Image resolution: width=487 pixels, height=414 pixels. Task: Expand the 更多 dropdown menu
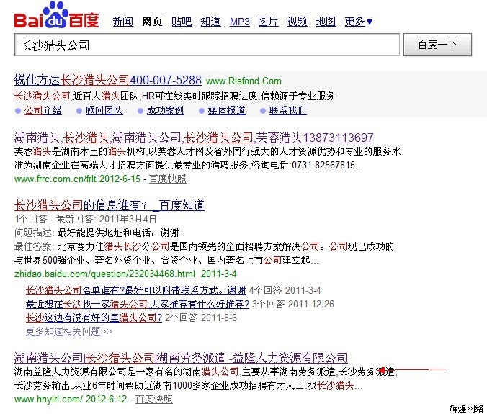point(359,22)
